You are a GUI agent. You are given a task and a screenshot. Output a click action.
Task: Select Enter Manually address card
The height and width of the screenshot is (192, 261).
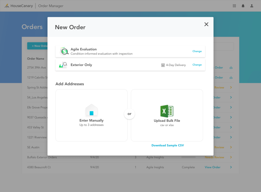[x=92, y=115]
